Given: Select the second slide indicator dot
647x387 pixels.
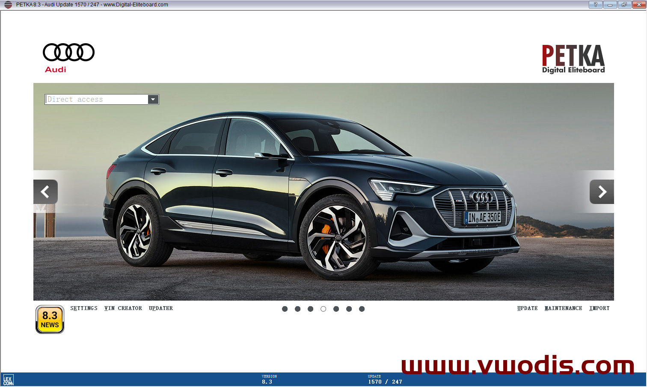Looking at the screenshot, I should pyautogui.click(x=298, y=309).
